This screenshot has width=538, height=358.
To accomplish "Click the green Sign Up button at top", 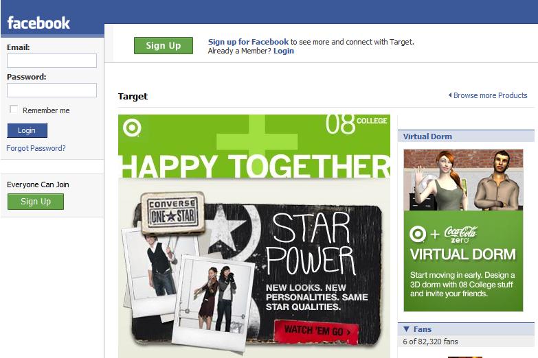I will pyautogui.click(x=164, y=45).
